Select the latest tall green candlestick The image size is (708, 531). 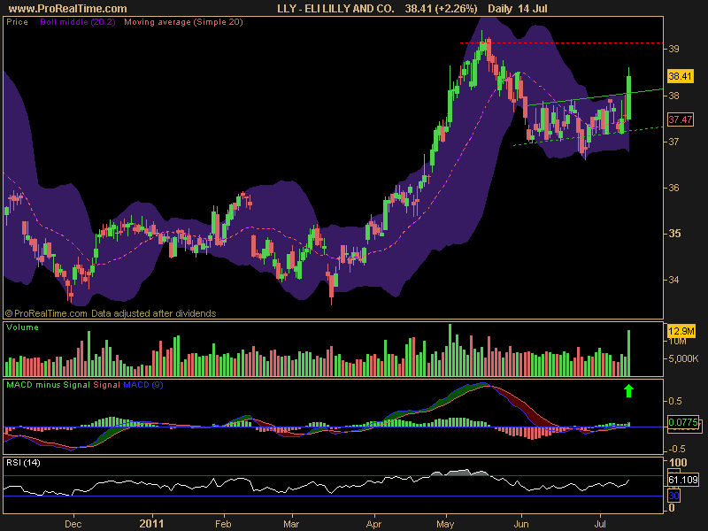tap(628, 97)
